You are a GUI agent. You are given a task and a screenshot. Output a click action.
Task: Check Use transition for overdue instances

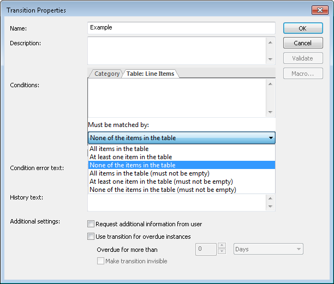point(91,237)
